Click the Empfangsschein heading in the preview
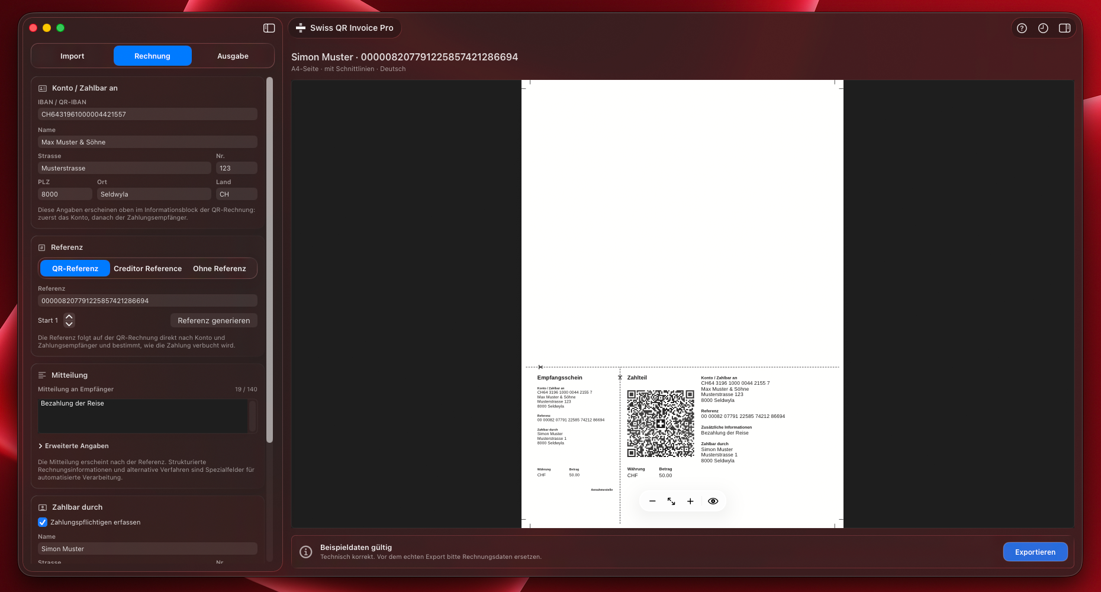This screenshot has width=1101, height=592. click(560, 378)
